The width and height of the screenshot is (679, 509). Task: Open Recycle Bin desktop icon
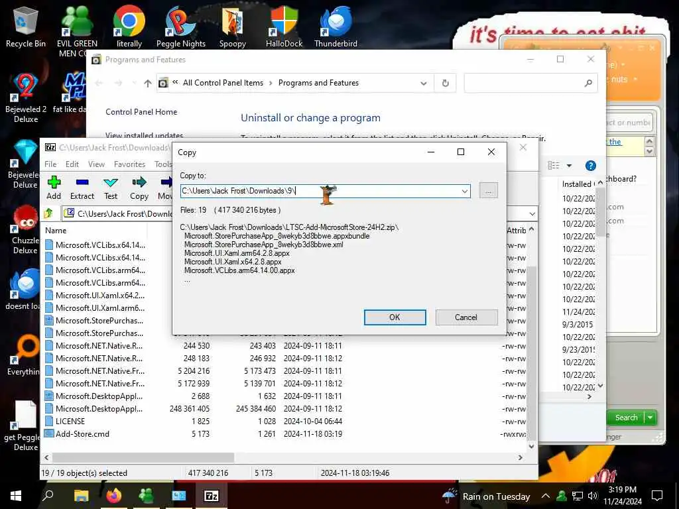coord(26,28)
